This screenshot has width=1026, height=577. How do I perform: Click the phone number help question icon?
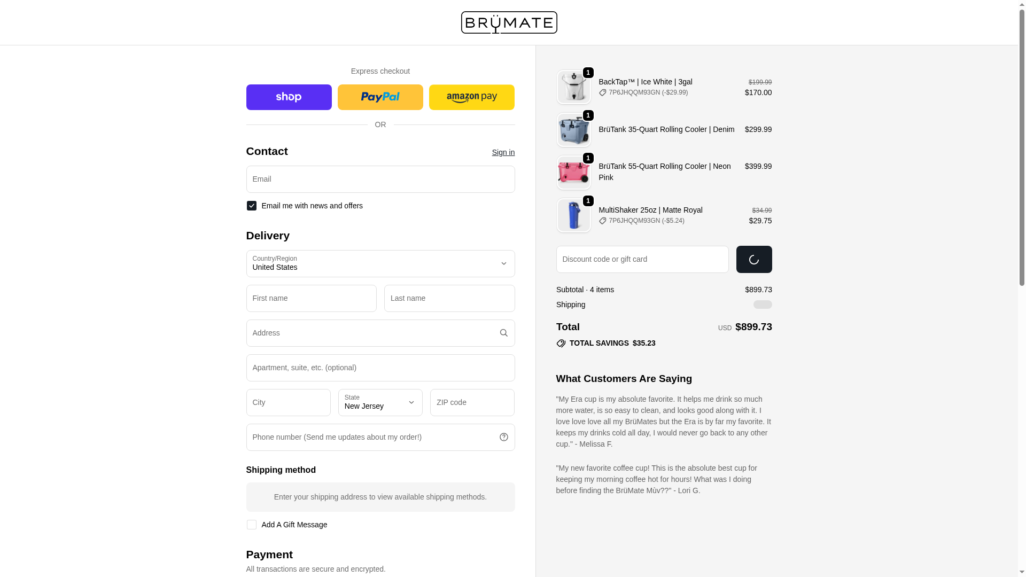point(503,437)
